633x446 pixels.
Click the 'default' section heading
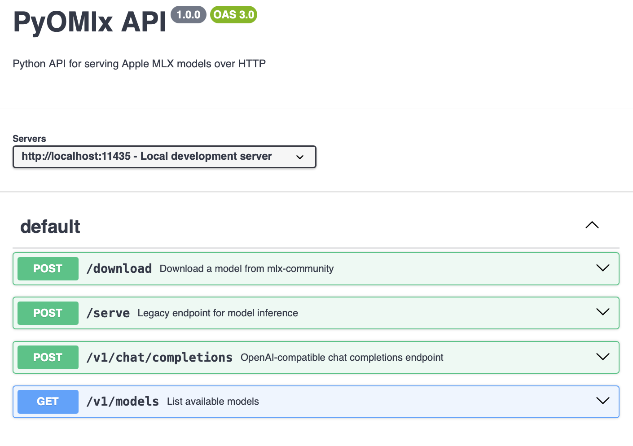[x=50, y=227]
